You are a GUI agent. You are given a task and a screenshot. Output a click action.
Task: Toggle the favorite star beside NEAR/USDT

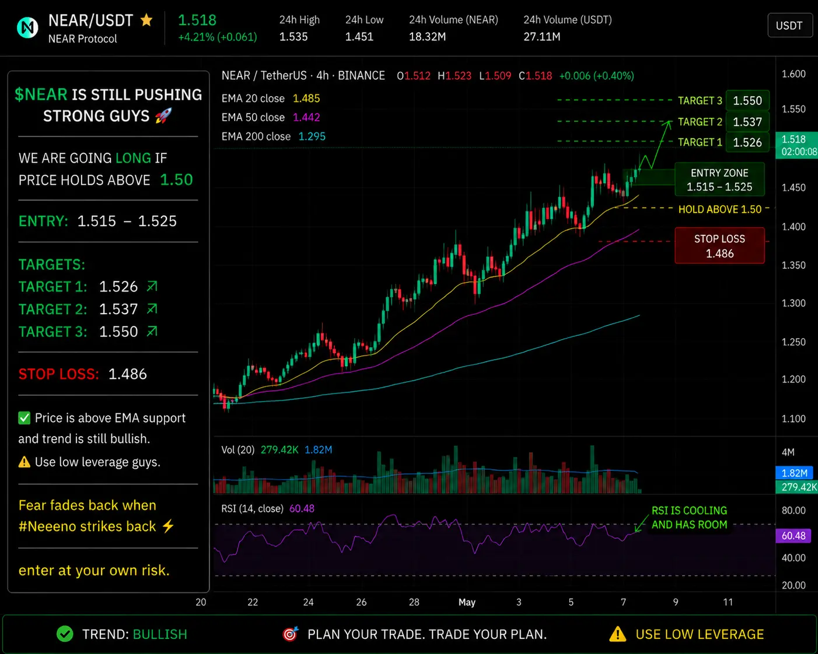pos(146,20)
